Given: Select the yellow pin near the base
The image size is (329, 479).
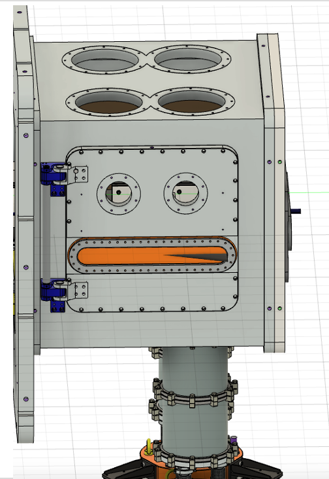Looking at the screenshot, I should [149, 446].
